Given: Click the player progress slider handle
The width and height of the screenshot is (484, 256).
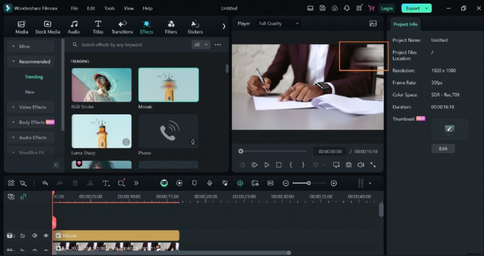Looking at the screenshot, I should (x=241, y=151).
